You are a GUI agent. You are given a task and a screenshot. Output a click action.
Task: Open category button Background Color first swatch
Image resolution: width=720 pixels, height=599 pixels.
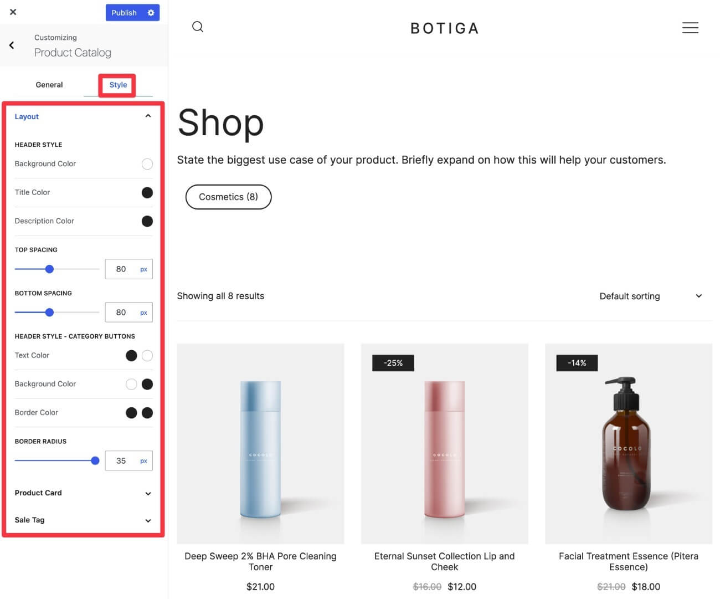(131, 384)
